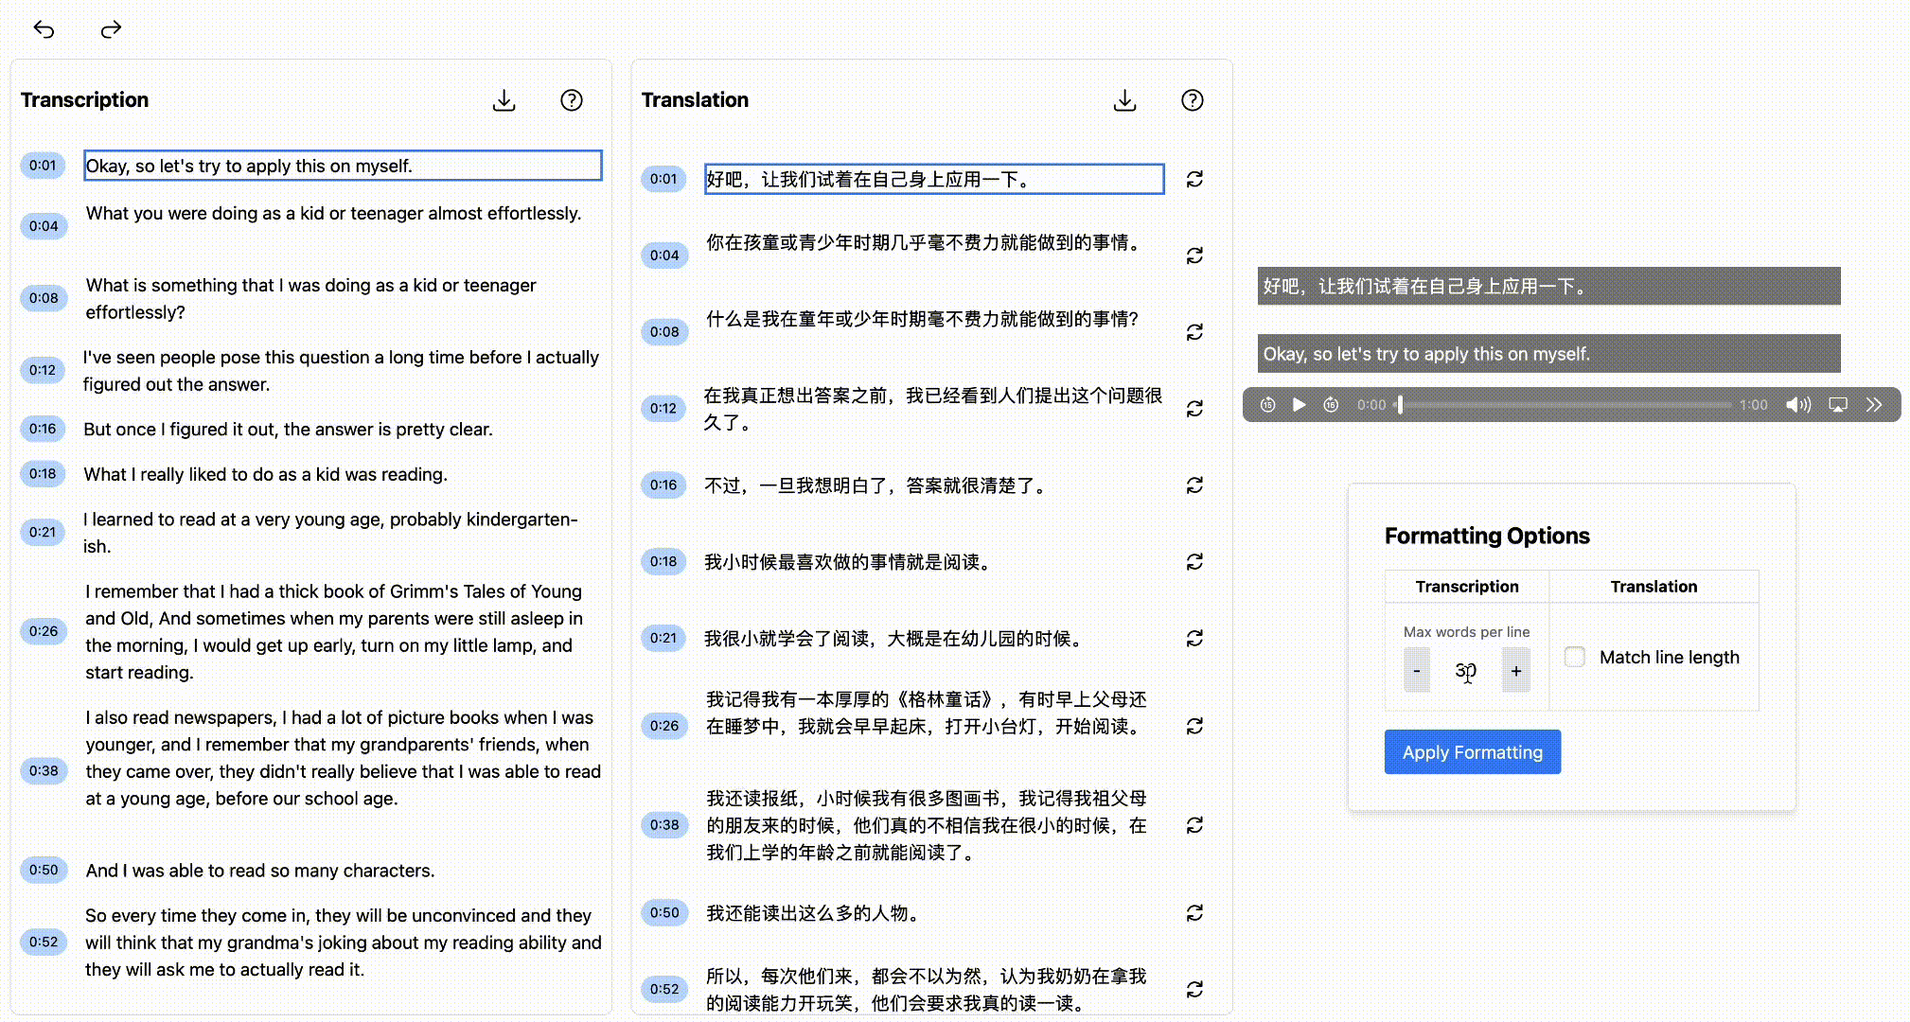The width and height of the screenshot is (1910, 1022).
Task: Download the Transcription file
Action: tap(504, 100)
